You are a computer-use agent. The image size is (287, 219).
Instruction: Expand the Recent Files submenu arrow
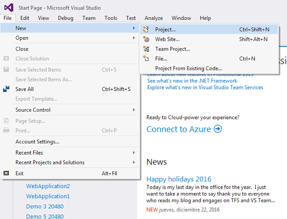point(134,152)
